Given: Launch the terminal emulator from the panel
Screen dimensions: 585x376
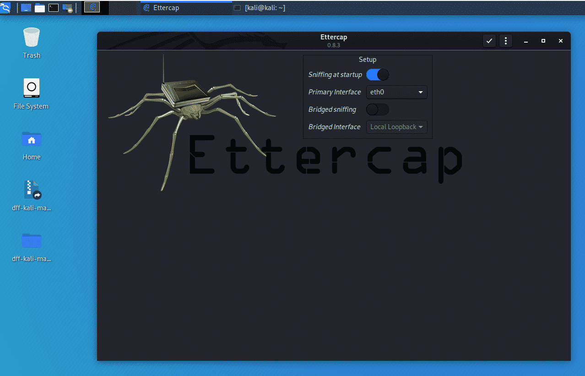Looking at the screenshot, I should tap(54, 7).
